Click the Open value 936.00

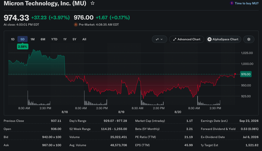tap(56, 129)
